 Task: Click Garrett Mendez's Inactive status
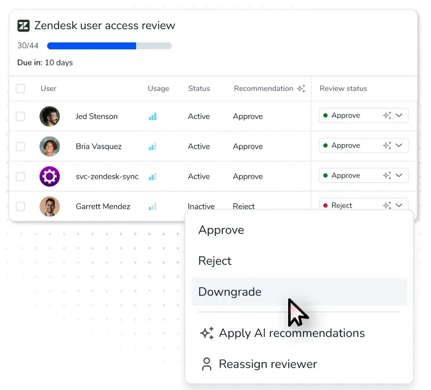201,206
